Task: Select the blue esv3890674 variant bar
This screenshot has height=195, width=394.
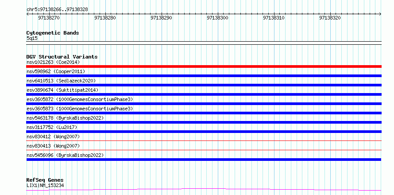Action: tap(204, 94)
